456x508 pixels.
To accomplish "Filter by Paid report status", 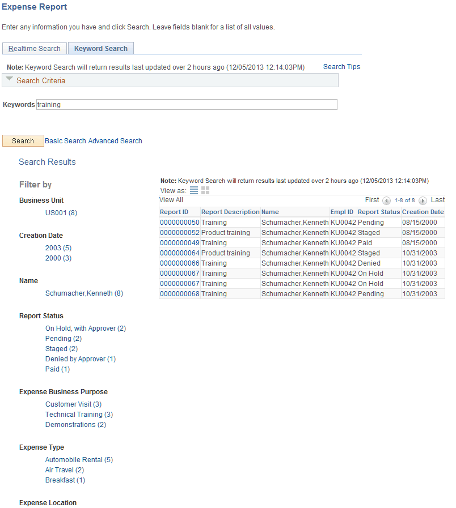I will click(x=57, y=369).
